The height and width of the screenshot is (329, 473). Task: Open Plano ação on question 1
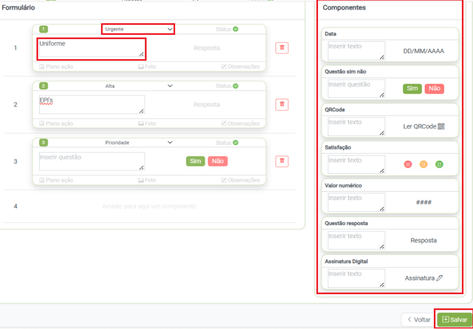(x=56, y=67)
